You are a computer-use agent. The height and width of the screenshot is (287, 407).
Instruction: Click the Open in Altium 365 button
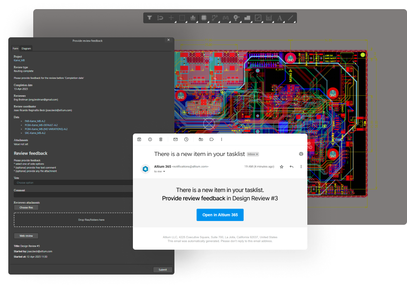(220, 215)
